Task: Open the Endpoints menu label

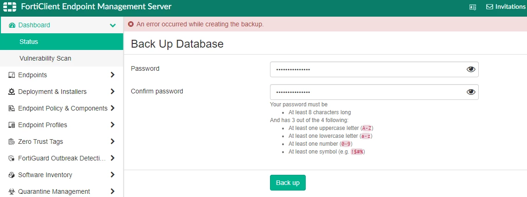Action: [x=32, y=75]
